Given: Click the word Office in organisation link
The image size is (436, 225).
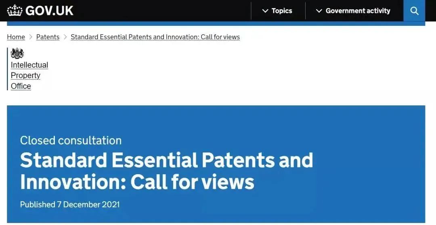Looking at the screenshot, I should pyautogui.click(x=21, y=86).
